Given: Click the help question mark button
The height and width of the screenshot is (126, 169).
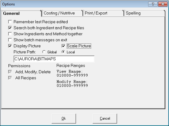Looking at the screenshot, I should coord(153,4).
